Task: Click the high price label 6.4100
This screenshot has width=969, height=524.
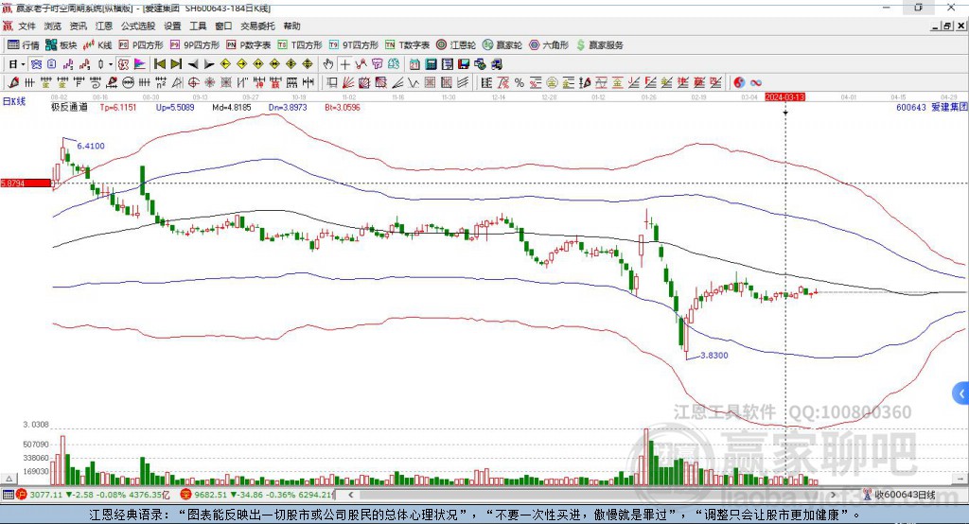Action: [x=91, y=146]
